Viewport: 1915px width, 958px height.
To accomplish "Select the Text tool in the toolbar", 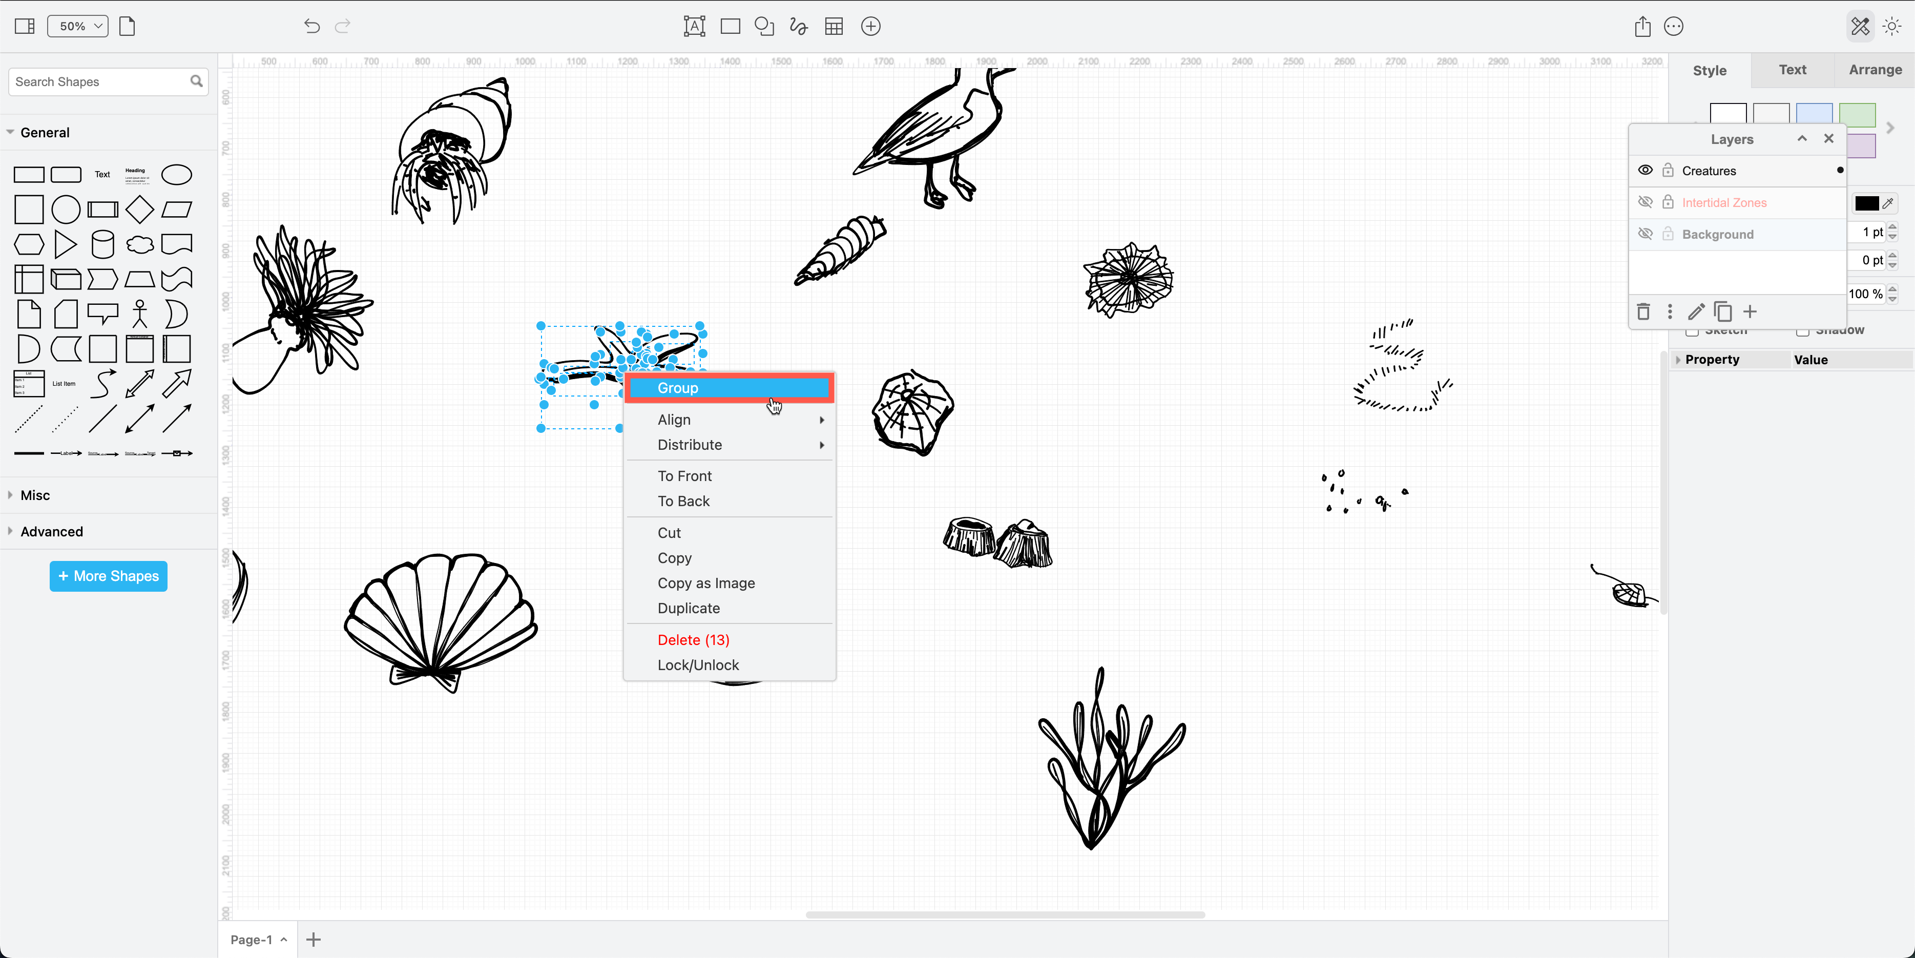I will click(x=694, y=26).
